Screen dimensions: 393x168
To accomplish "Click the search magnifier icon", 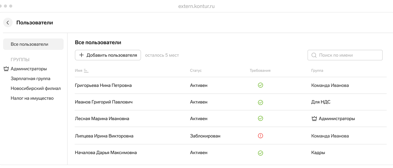I will [x=314, y=55].
